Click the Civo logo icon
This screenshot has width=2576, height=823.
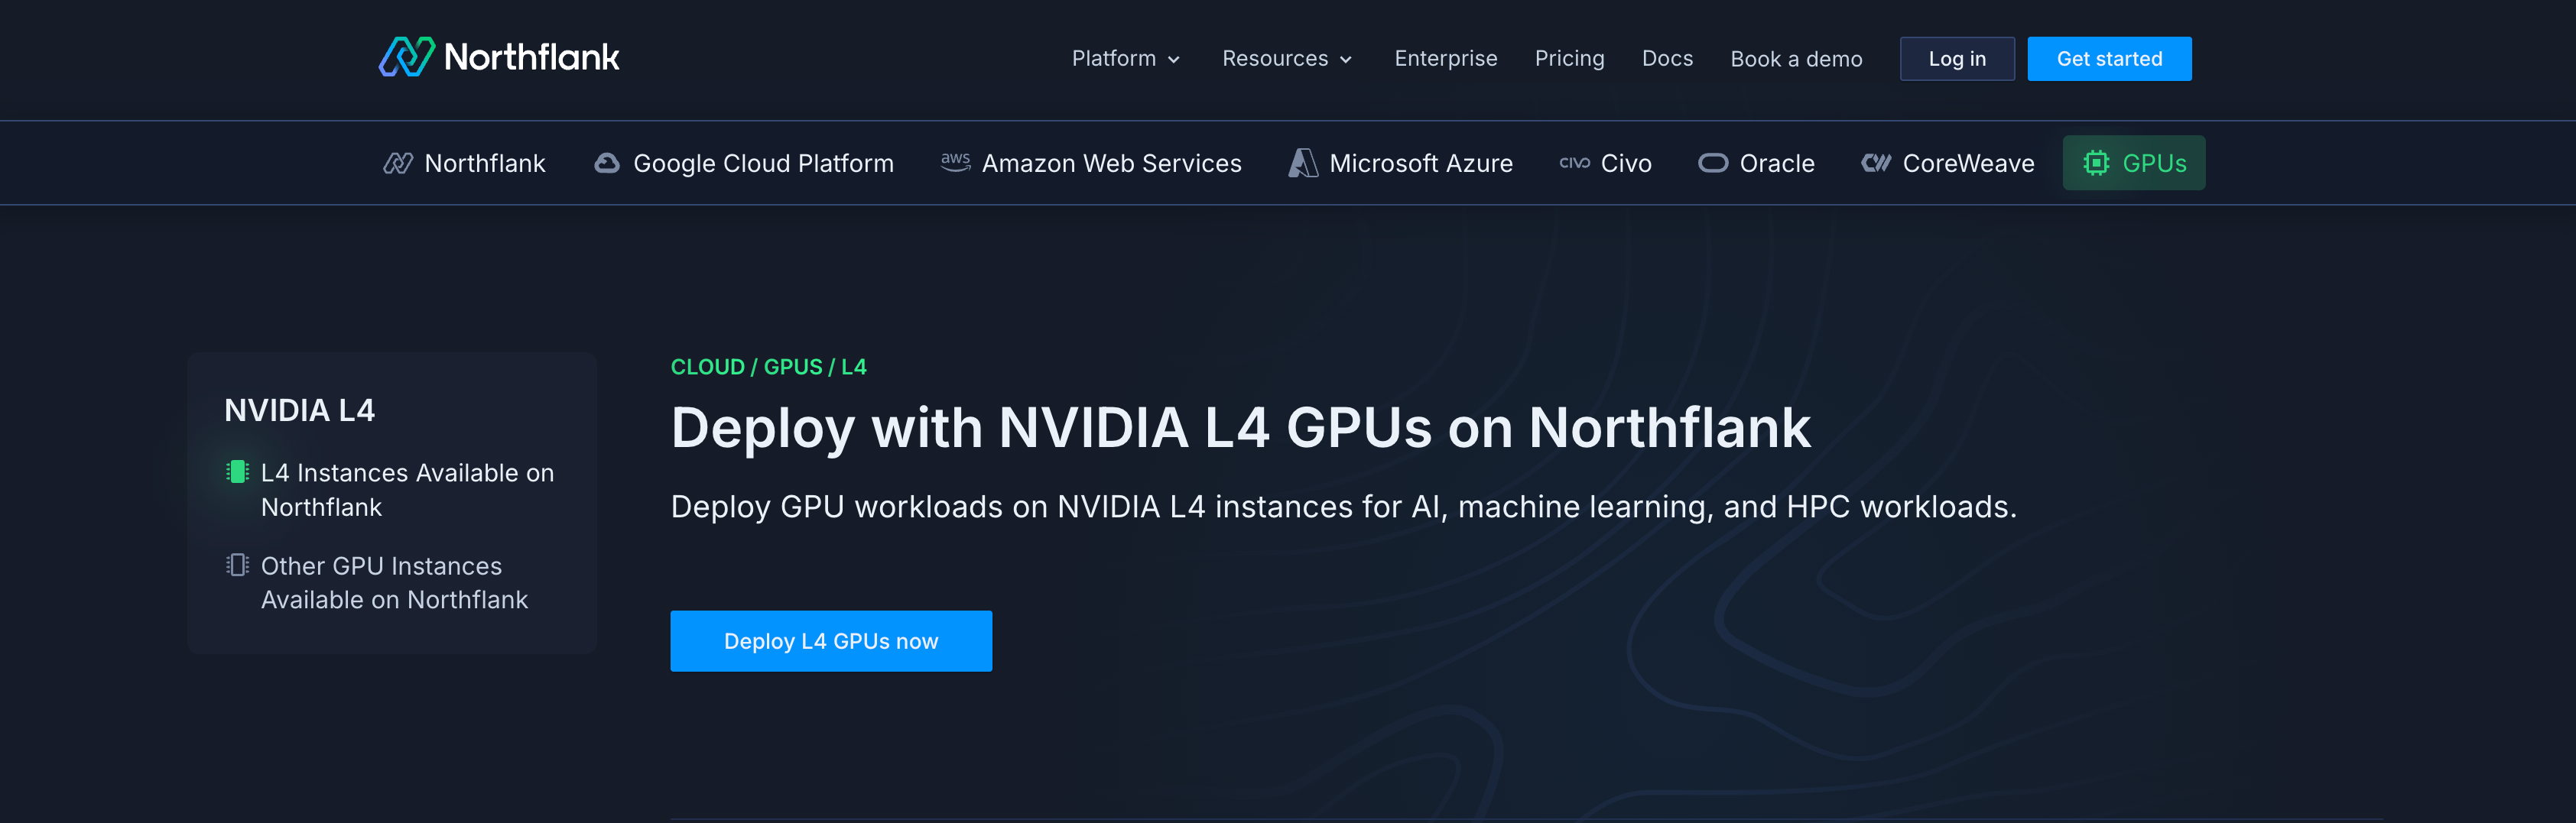1574,163
